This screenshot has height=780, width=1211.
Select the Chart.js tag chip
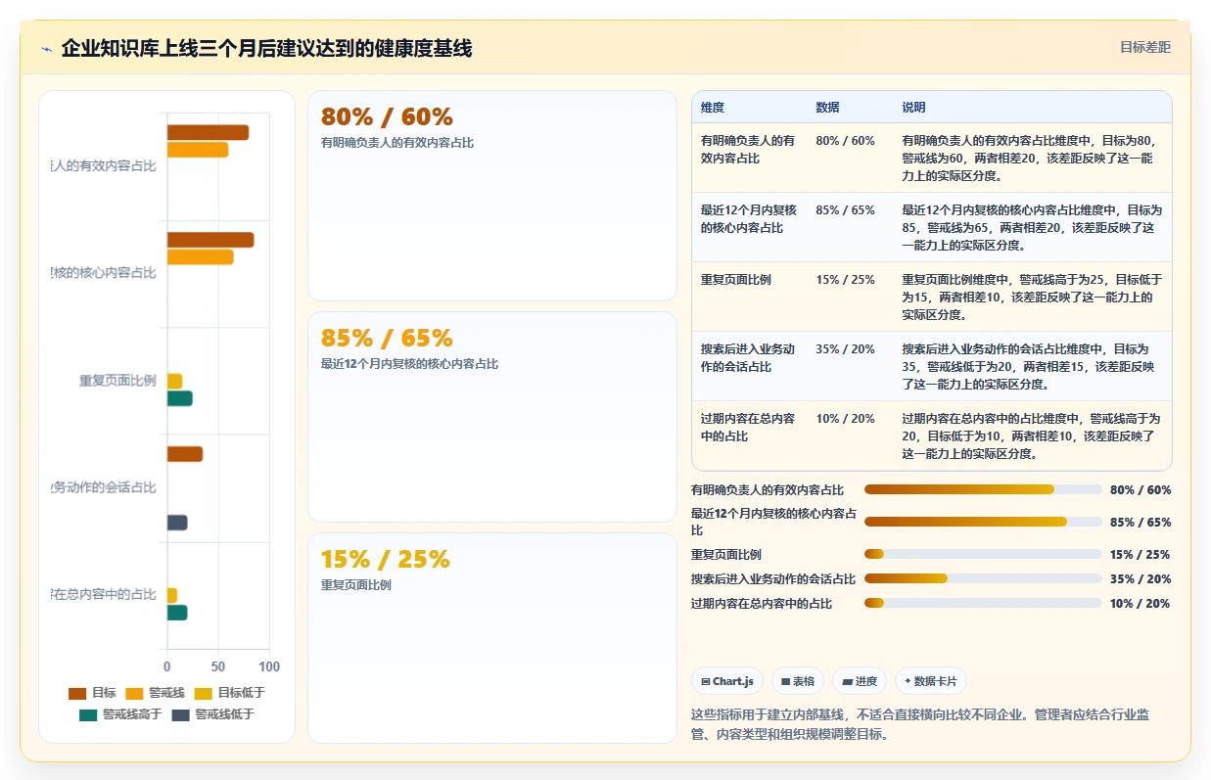coord(727,681)
